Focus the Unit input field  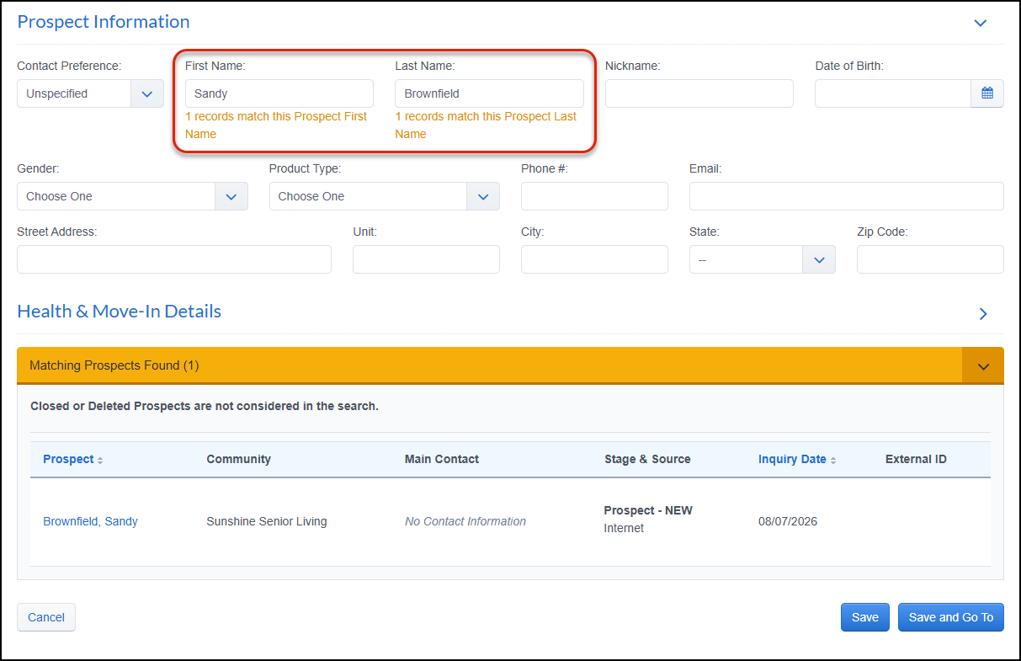pos(426,260)
